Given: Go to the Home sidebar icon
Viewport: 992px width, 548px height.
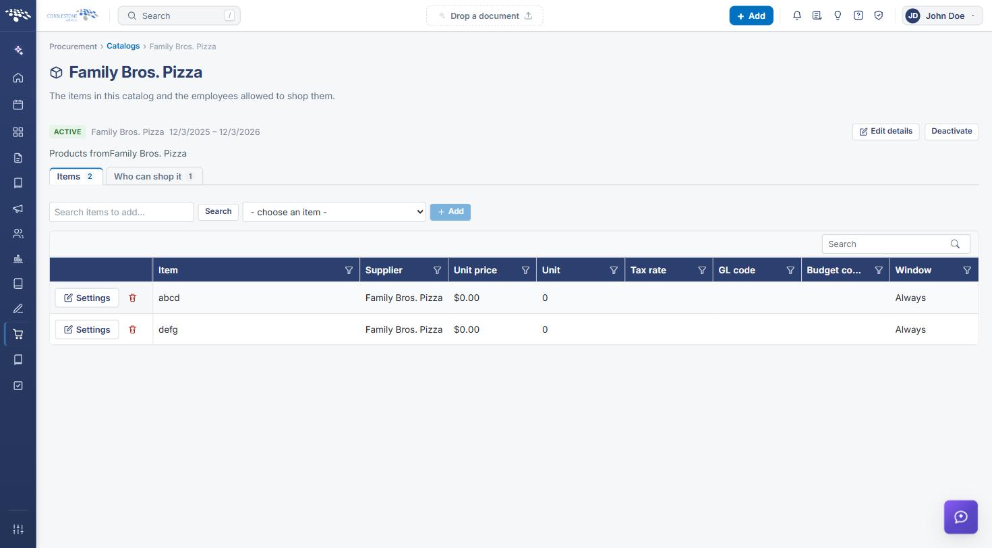Looking at the screenshot, I should click(18, 78).
